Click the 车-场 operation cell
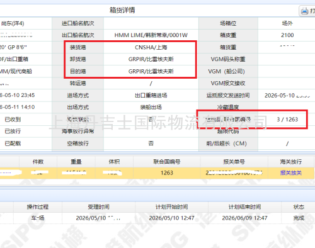Viewport: 315px width, 248px height. [38, 218]
